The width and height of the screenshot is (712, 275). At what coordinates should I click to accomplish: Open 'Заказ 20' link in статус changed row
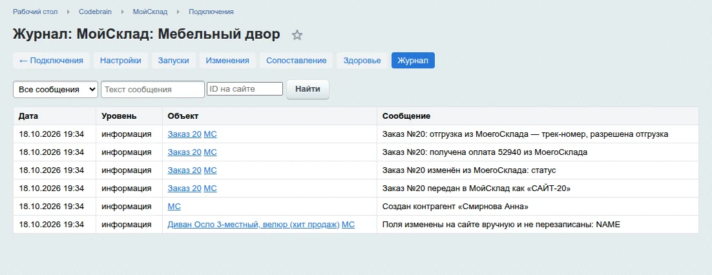coord(184,170)
